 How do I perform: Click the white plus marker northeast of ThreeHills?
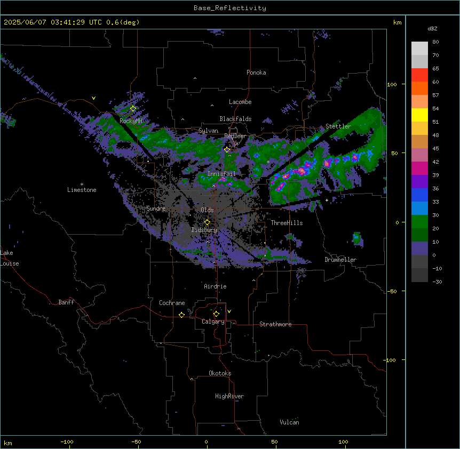click(x=327, y=200)
